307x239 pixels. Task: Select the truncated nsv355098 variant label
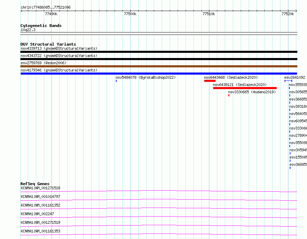pos(298,143)
